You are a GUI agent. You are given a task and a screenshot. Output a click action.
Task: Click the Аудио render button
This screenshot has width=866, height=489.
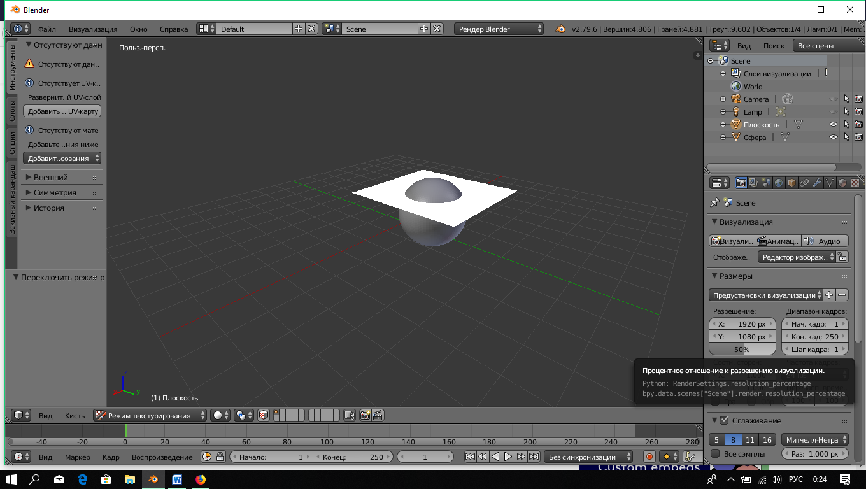click(825, 241)
